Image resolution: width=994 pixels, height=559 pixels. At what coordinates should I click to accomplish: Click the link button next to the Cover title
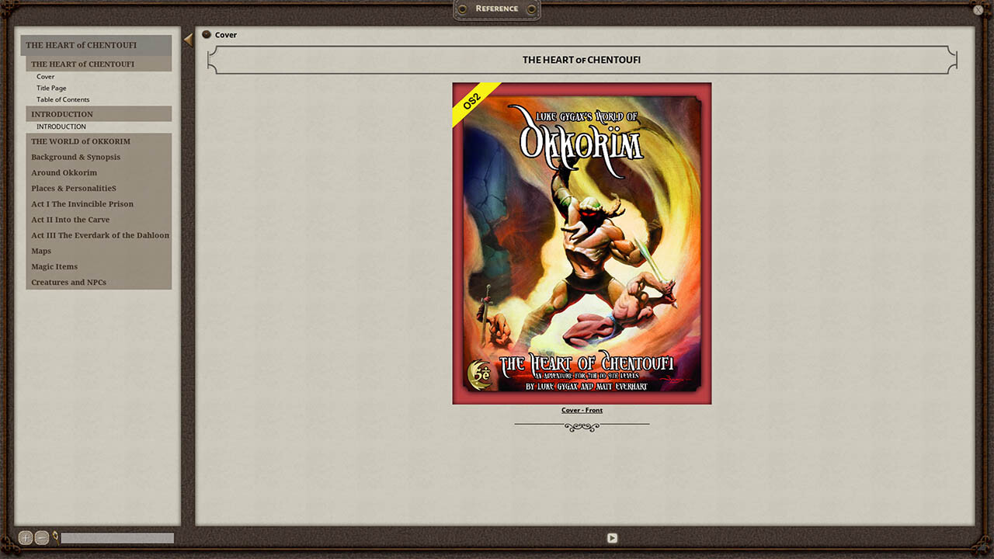(207, 34)
